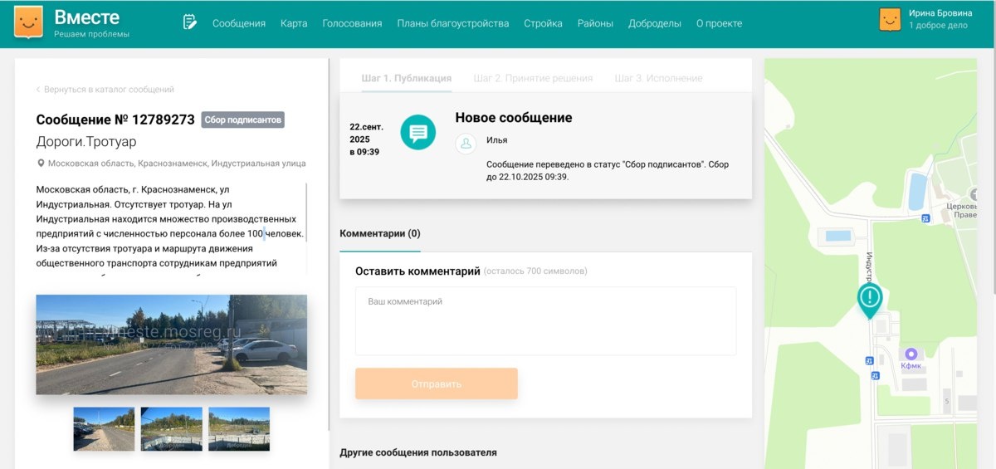Click the compose message pencil icon
This screenshot has width=996, height=469.
pos(190,22)
